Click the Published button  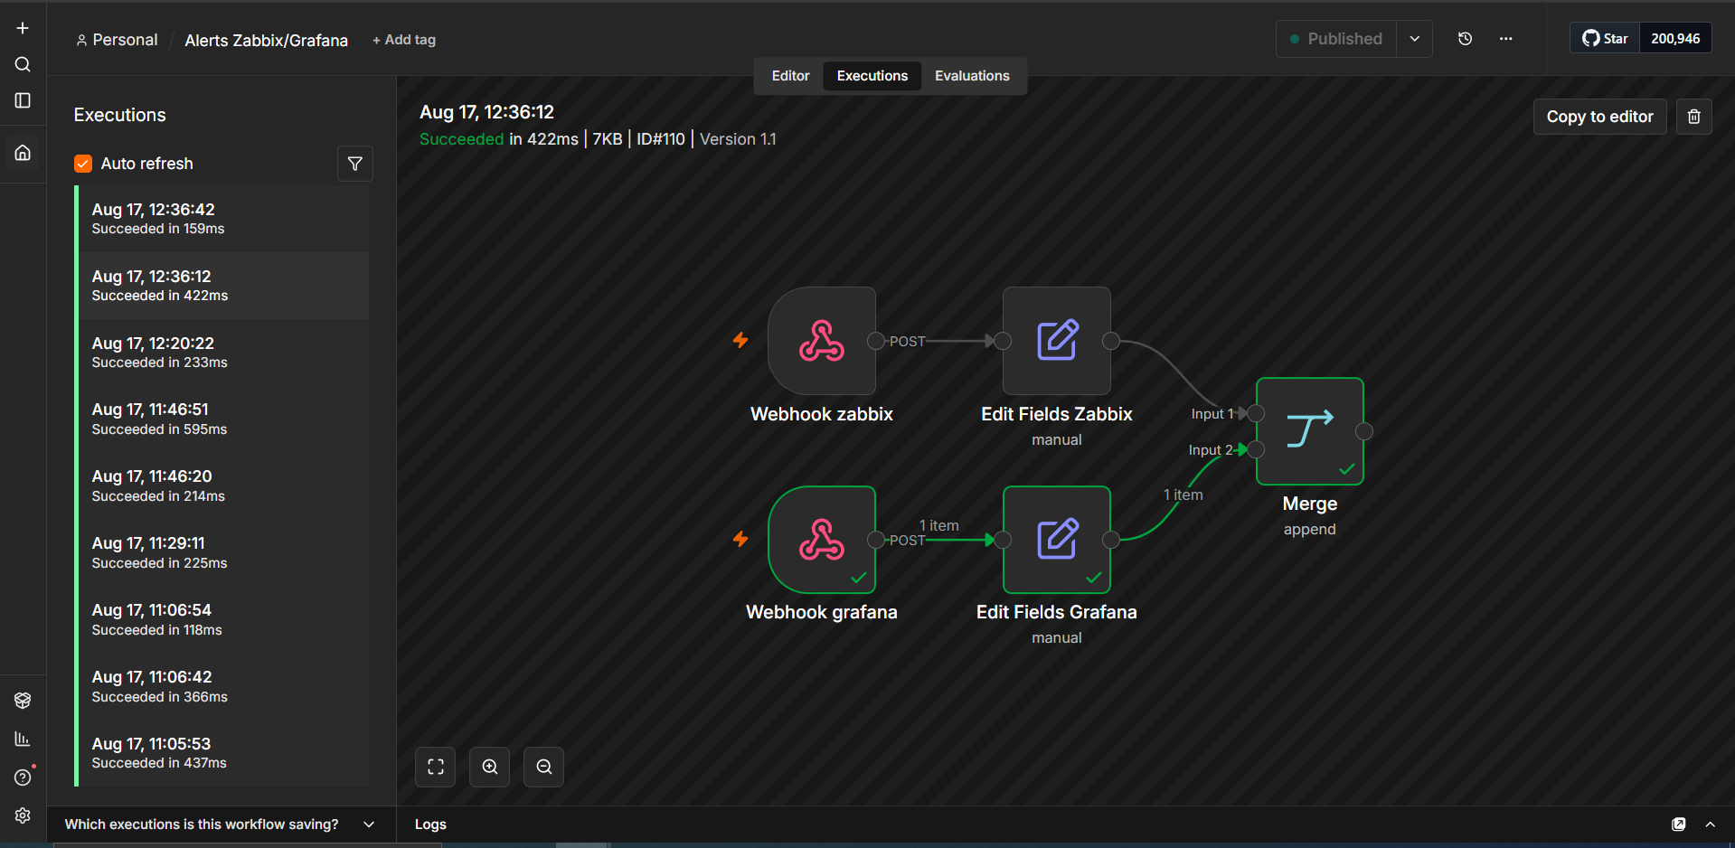coord(1336,39)
